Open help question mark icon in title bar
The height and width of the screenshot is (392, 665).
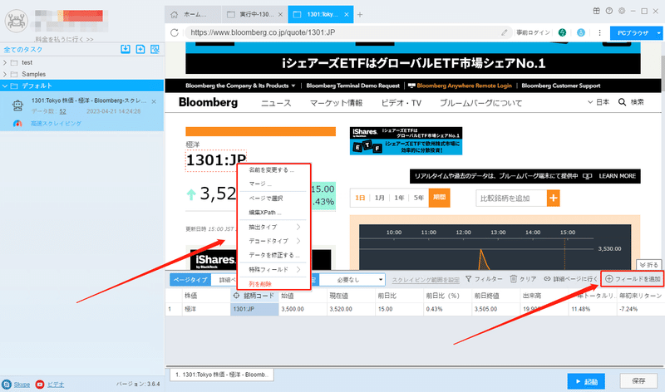609,11
